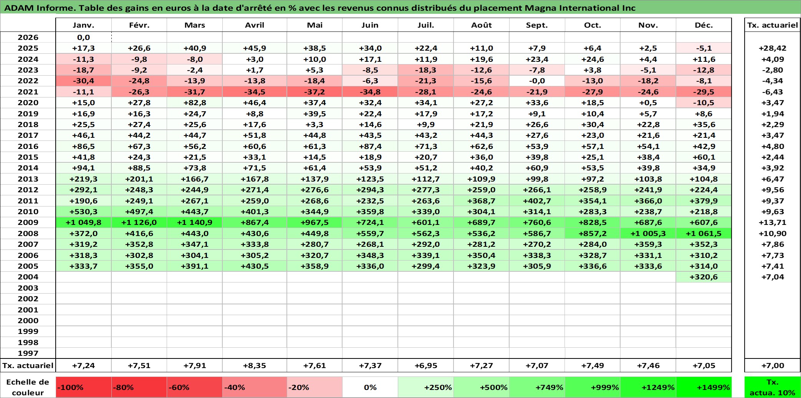The width and height of the screenshot is (801, 398).
Task: Click the -30,4 cell in 2022
Action: pos(83,81)
